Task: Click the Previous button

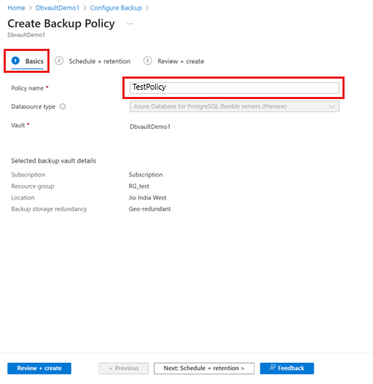Action: [x=124, y=368]
